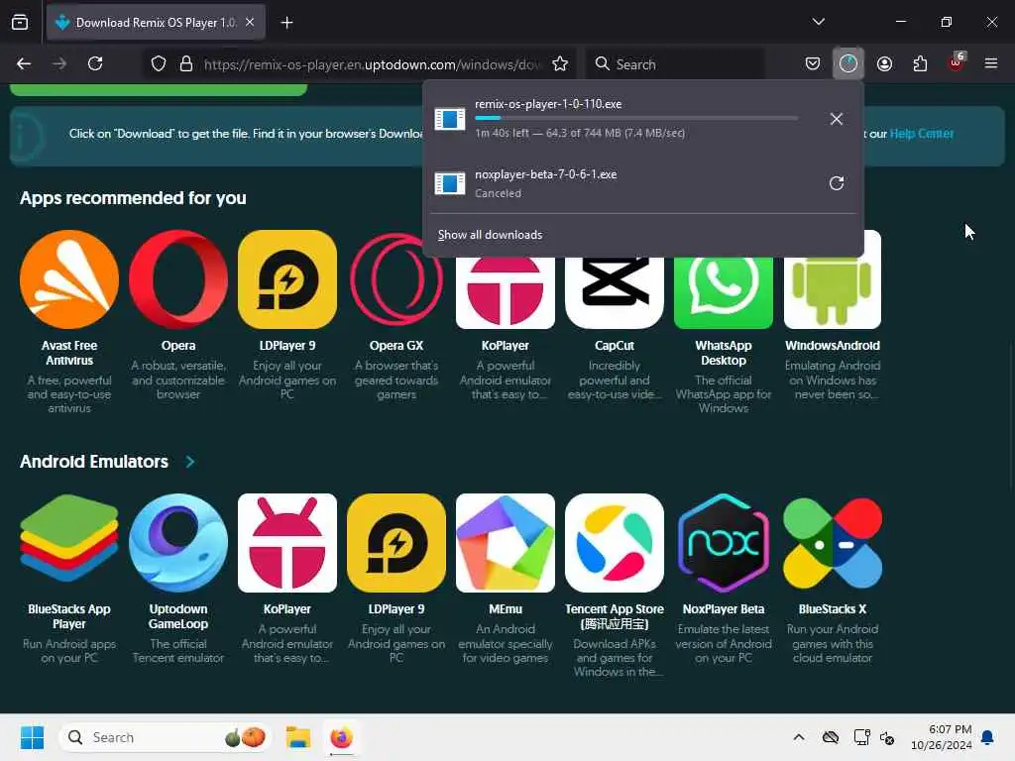The width and height of the screenshot is (1015, 761).
Task: View site security lock info
Action: (186, 63)
